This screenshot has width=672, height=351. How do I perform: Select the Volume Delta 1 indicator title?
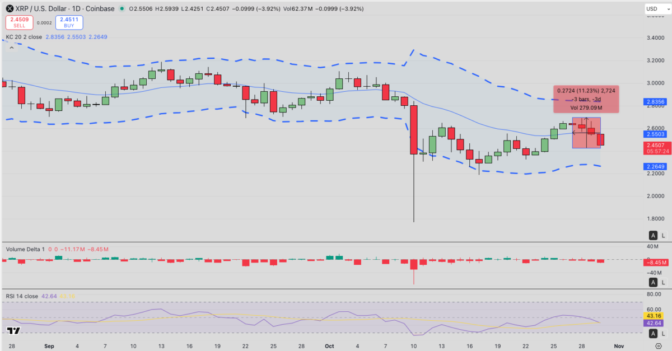point(26,249)
